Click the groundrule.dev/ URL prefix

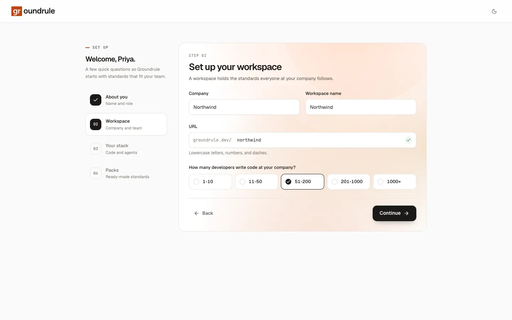tap(212, 140)
